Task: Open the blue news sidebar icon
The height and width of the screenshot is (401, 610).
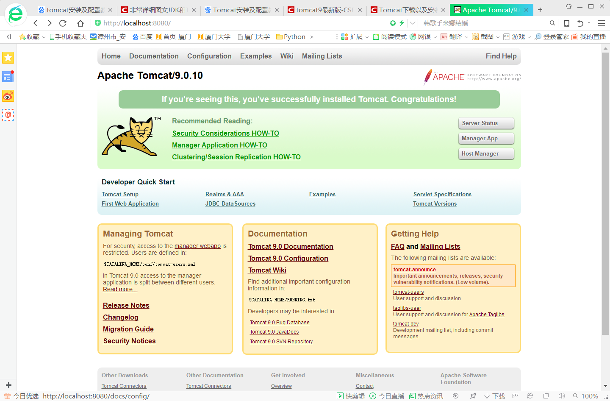Action: click(8, 77)
